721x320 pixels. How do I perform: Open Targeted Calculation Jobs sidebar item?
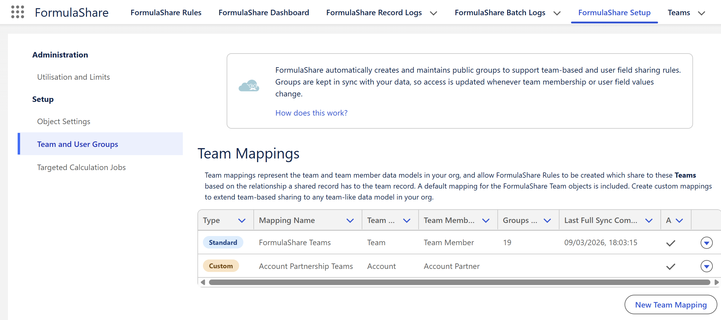(81, 167)
